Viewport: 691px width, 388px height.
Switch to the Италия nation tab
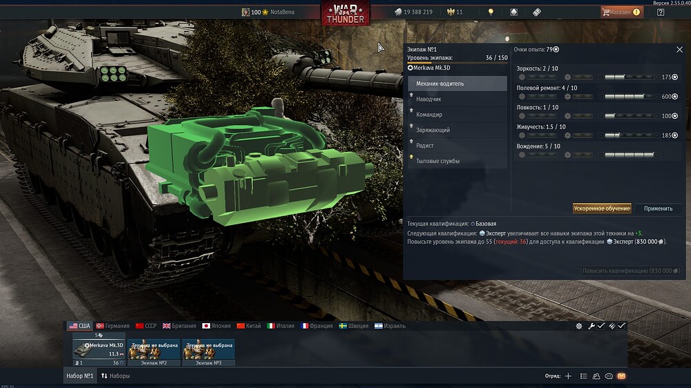click(x=281, y=326)
